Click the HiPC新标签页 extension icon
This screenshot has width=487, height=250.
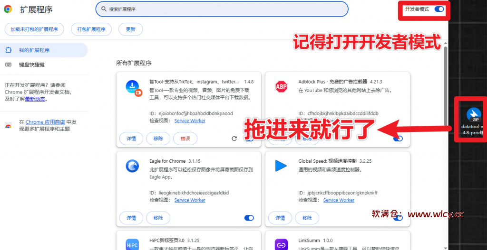pos(132,244)
